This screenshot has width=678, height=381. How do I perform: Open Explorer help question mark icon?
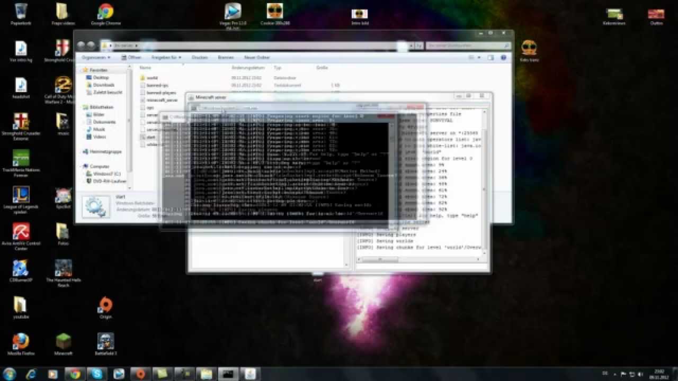point(503,57)
